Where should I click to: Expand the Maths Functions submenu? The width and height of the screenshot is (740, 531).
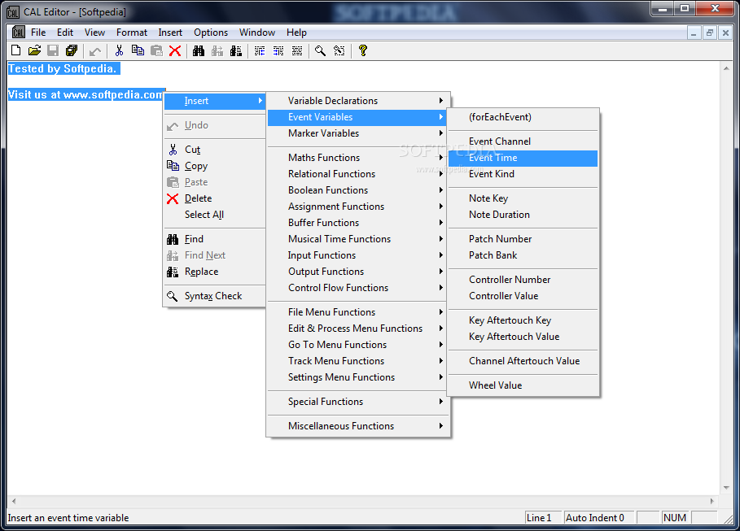(x=358, y=158)
